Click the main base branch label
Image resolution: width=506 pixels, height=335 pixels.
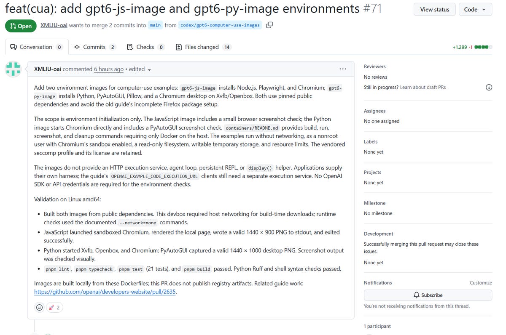tap(155, 25)
